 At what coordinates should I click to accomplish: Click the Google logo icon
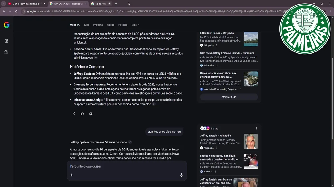tap(7, 25)
